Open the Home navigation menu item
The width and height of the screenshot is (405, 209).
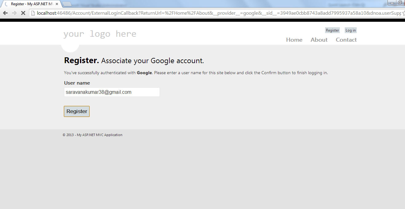[x=294, y=40]
